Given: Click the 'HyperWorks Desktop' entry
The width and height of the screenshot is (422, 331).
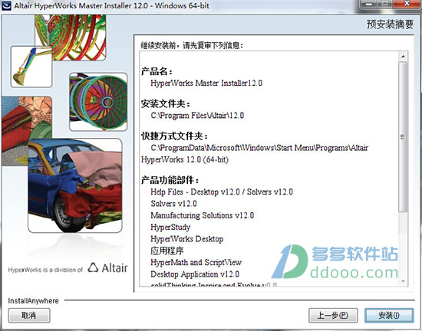Looking at the screenshot, I should pos(186,239).
